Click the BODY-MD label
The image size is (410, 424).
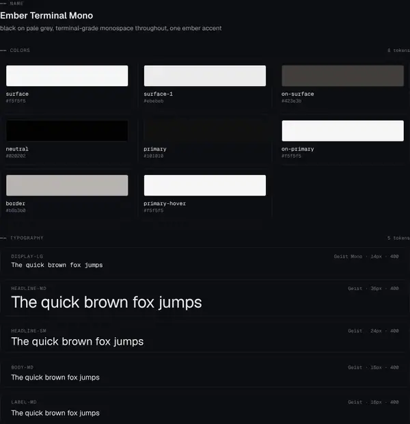(x=22, y=367)
